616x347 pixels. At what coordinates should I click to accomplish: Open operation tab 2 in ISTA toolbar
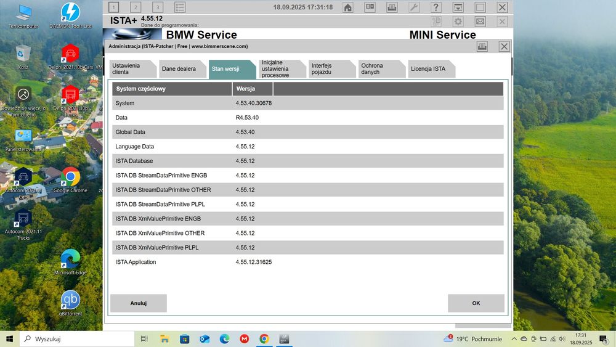(136, 7)
